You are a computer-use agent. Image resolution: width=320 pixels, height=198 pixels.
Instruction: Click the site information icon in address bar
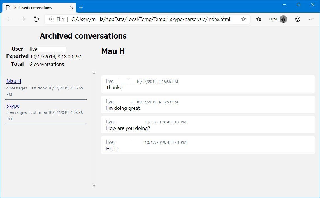(51, 19)
